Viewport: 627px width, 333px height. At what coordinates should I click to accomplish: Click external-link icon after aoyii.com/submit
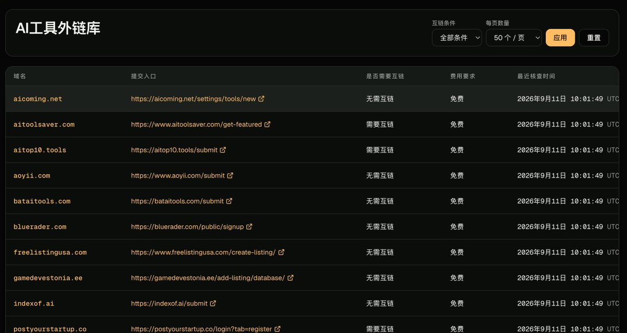pyautogui.click(x=230, y=175)
